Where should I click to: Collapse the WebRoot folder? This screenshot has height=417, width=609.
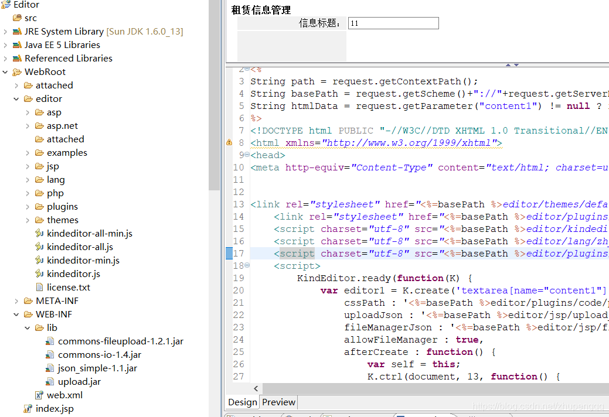pos(5,72)
